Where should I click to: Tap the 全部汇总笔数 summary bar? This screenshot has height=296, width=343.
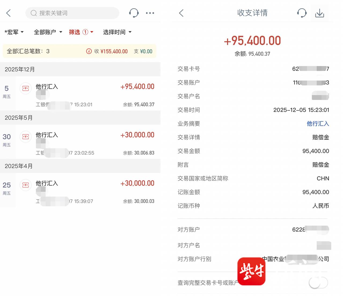pyautogui.click(x=43, y=51)
